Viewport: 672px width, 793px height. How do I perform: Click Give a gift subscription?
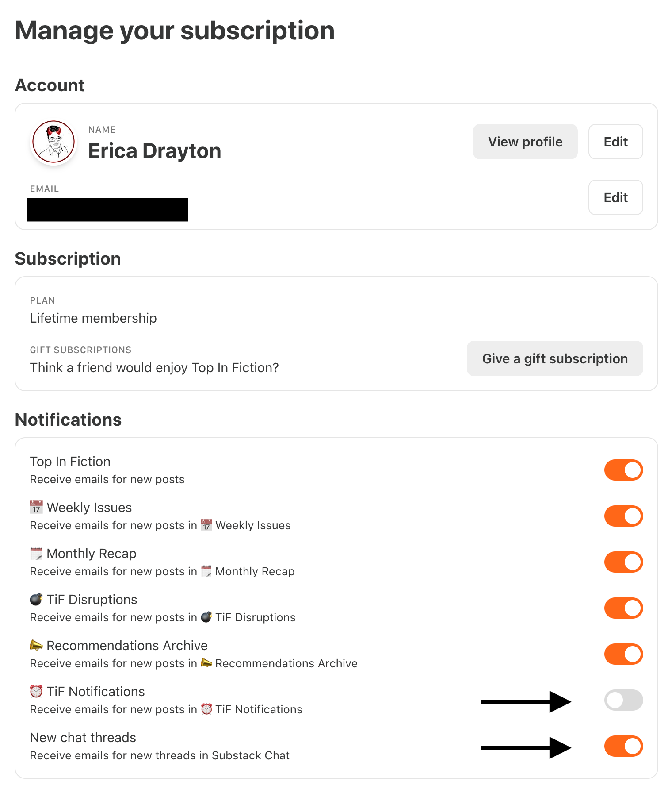(555, 358)
